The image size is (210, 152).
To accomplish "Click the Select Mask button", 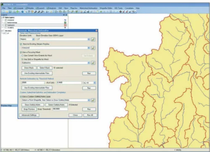I will (45, 68).
